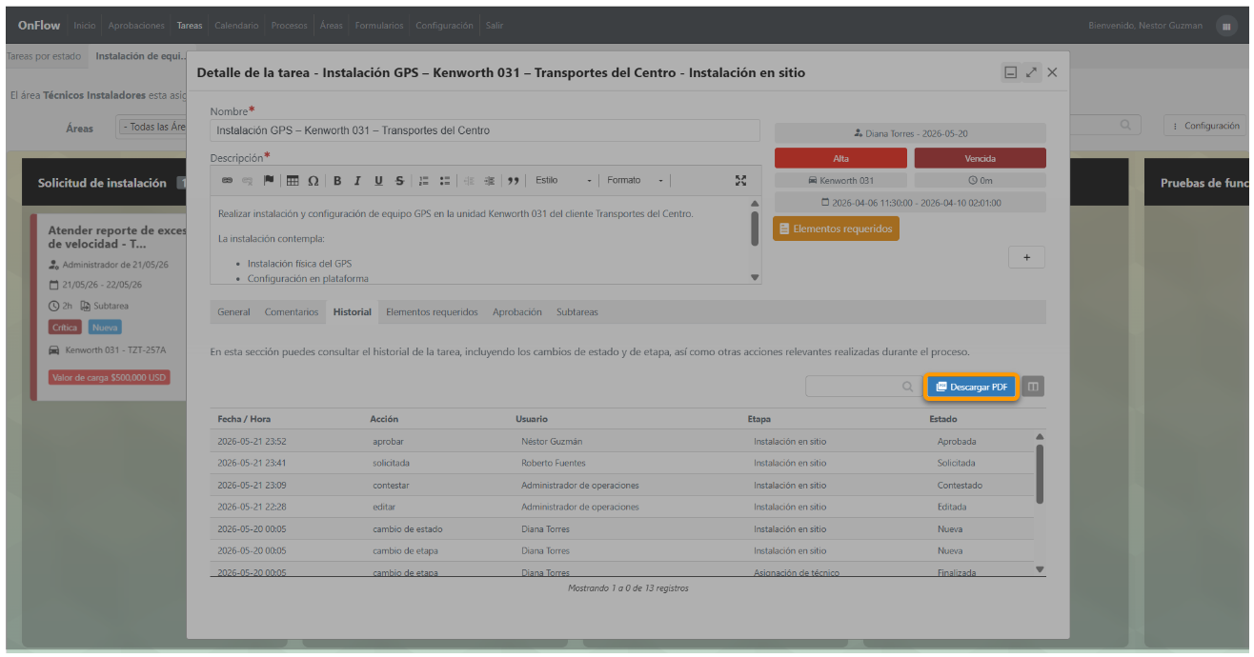Apply block quote formatting
The width and height of the screenshot is (1254, 657).
[x=514, y=180]
